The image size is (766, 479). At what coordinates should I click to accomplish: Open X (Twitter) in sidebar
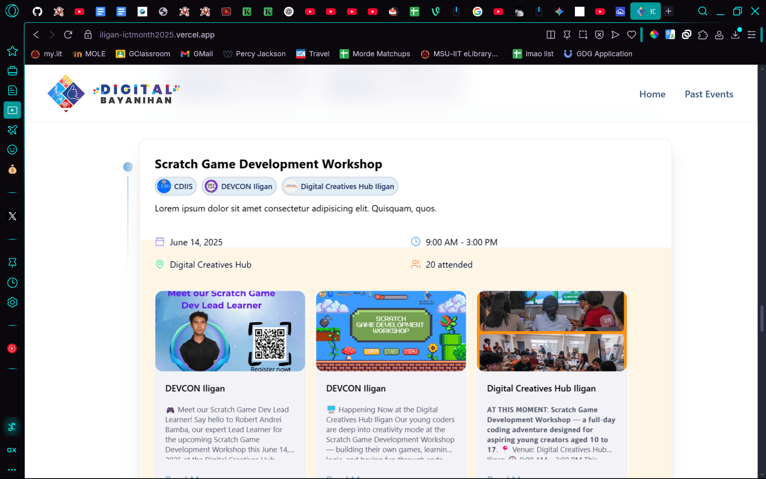pyautogui.click(x=12, y=216)
